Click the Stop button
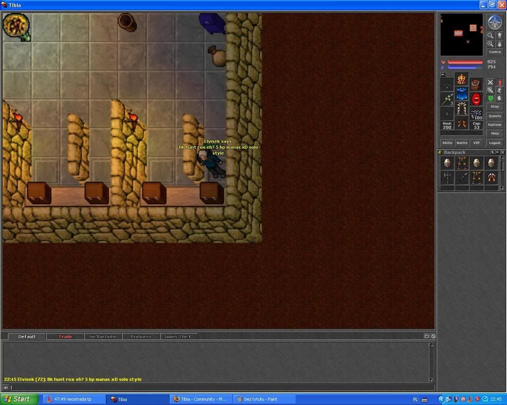 click(495, 106)
